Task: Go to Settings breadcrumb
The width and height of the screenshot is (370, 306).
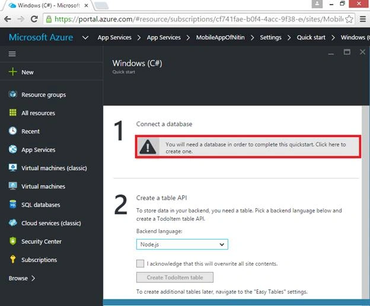Action: 270,37
